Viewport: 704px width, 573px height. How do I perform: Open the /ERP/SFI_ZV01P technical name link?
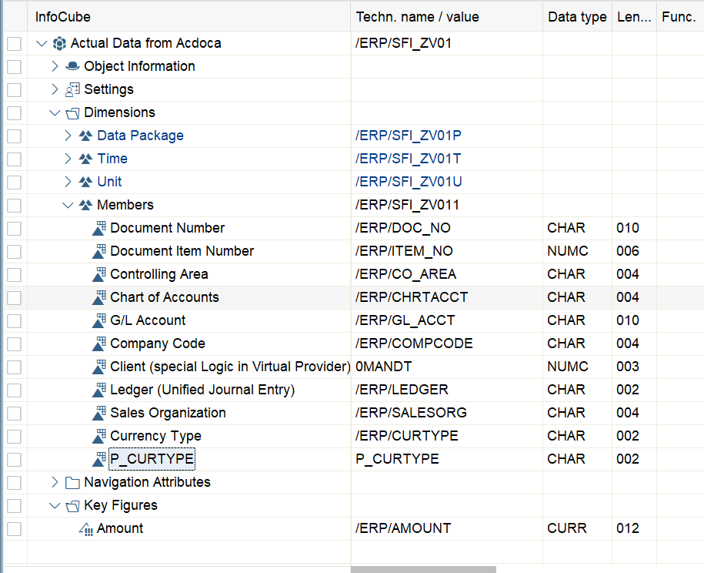[408, 136]
